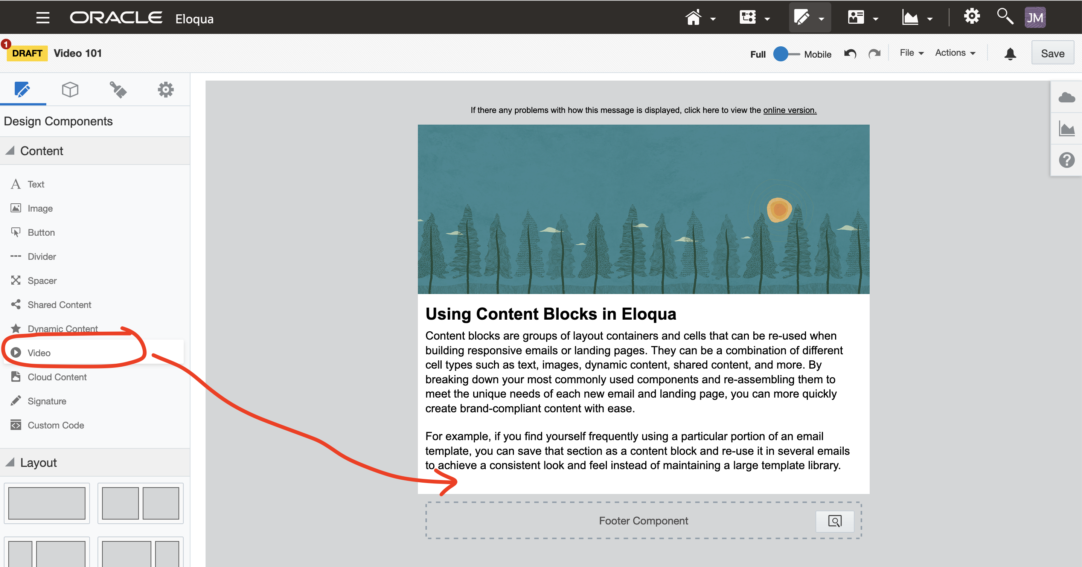Browse footer component with magnifier icon

834,521
